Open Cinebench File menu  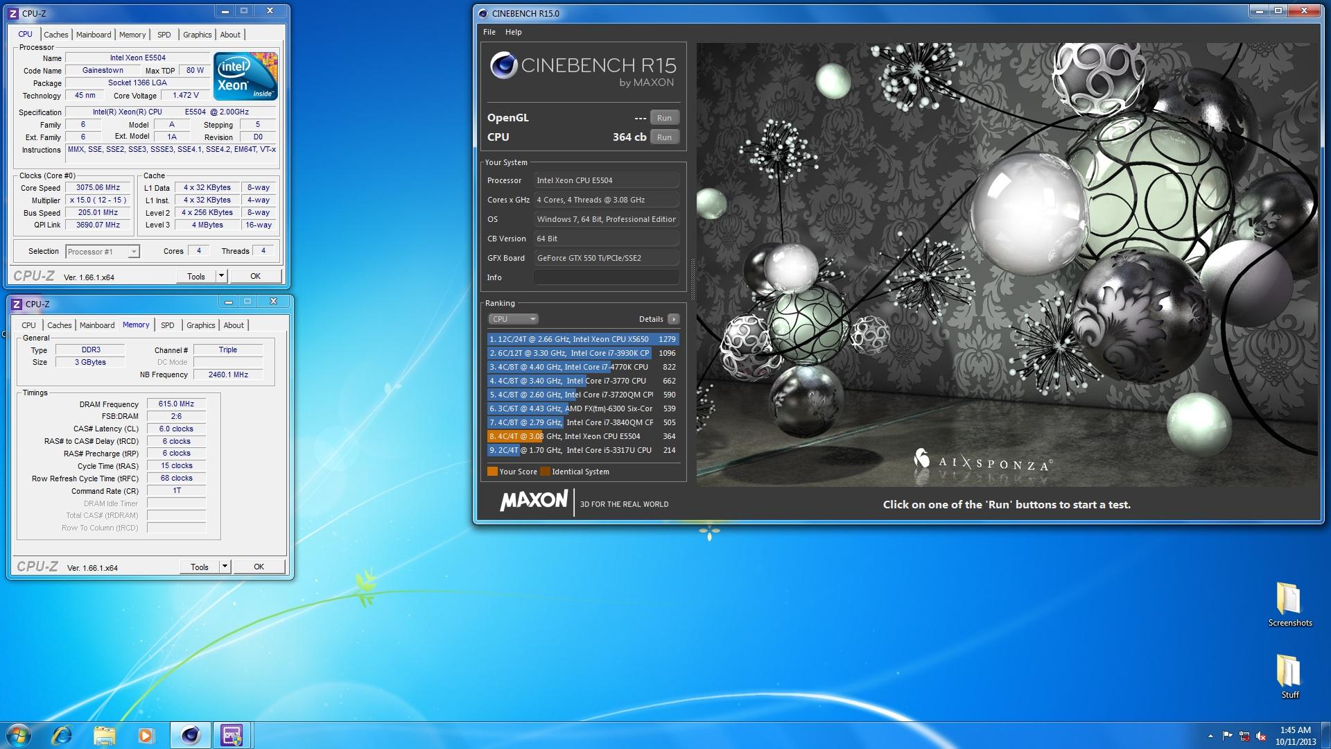[x=489, y=32]
